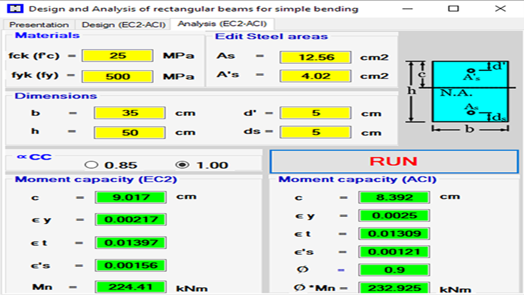The image size is (524, 295).
Task: Click the ACI φ factor result box
Action: 393,270
